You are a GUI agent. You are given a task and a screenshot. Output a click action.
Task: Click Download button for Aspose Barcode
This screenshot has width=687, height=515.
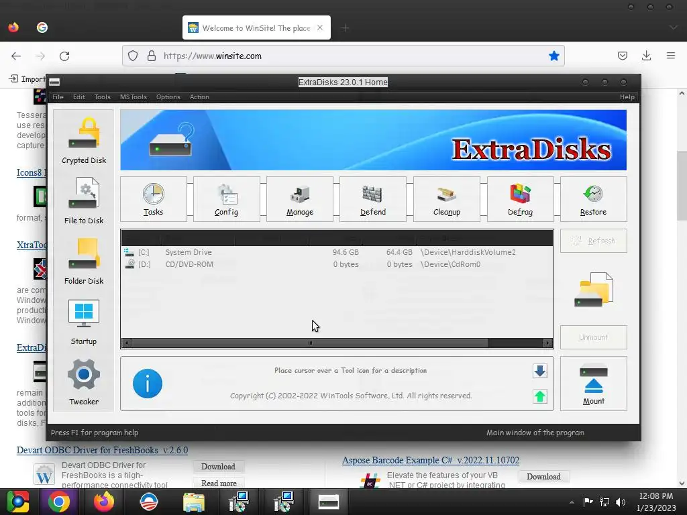click(543, 477)
